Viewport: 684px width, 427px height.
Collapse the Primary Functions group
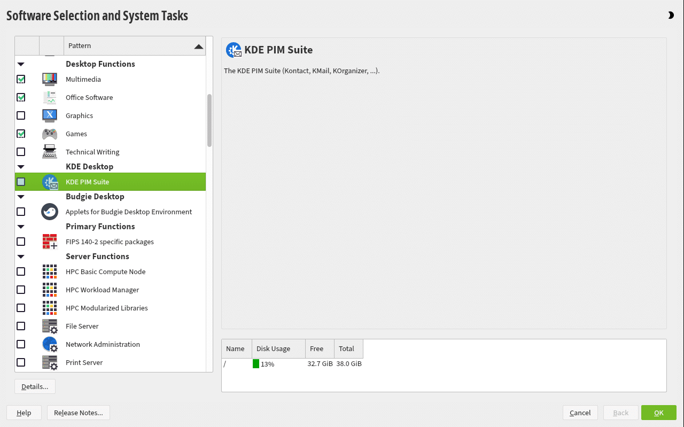pyautogui.click(x=21, y=227)
